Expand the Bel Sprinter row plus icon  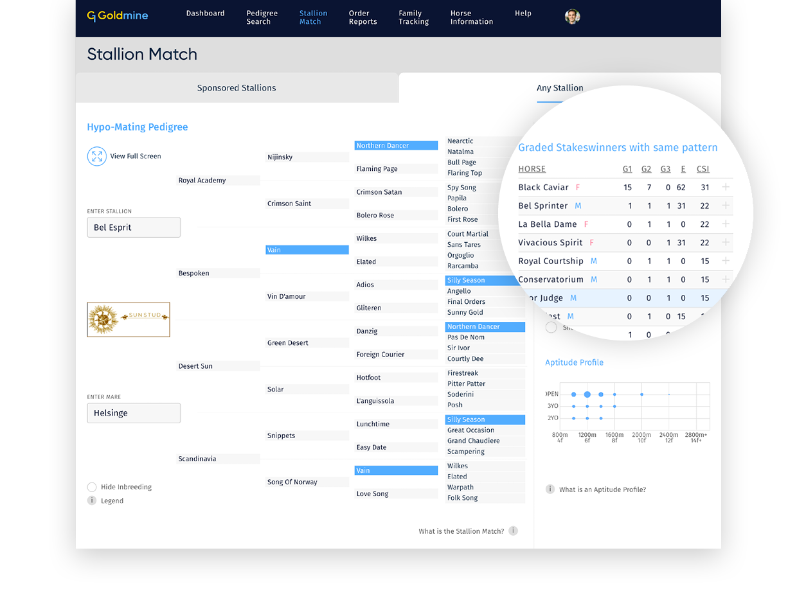coord(726,206)
